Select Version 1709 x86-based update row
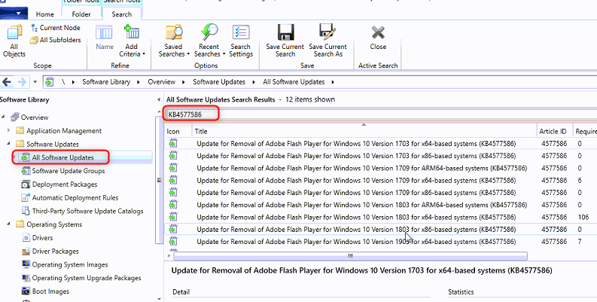The width and height of the screenshot is (597, 302). [x=381, y=192]
